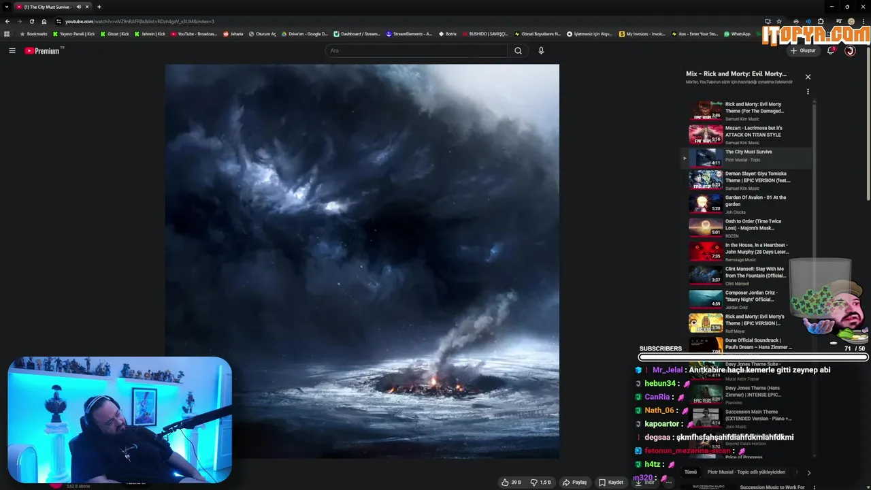871x490 pixels.
Task: Open the tab search dropdown arrow
Action: (7, 7)
